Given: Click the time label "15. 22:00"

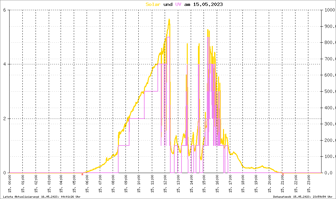Looking at the screenshot, I should tap(295, 184).
